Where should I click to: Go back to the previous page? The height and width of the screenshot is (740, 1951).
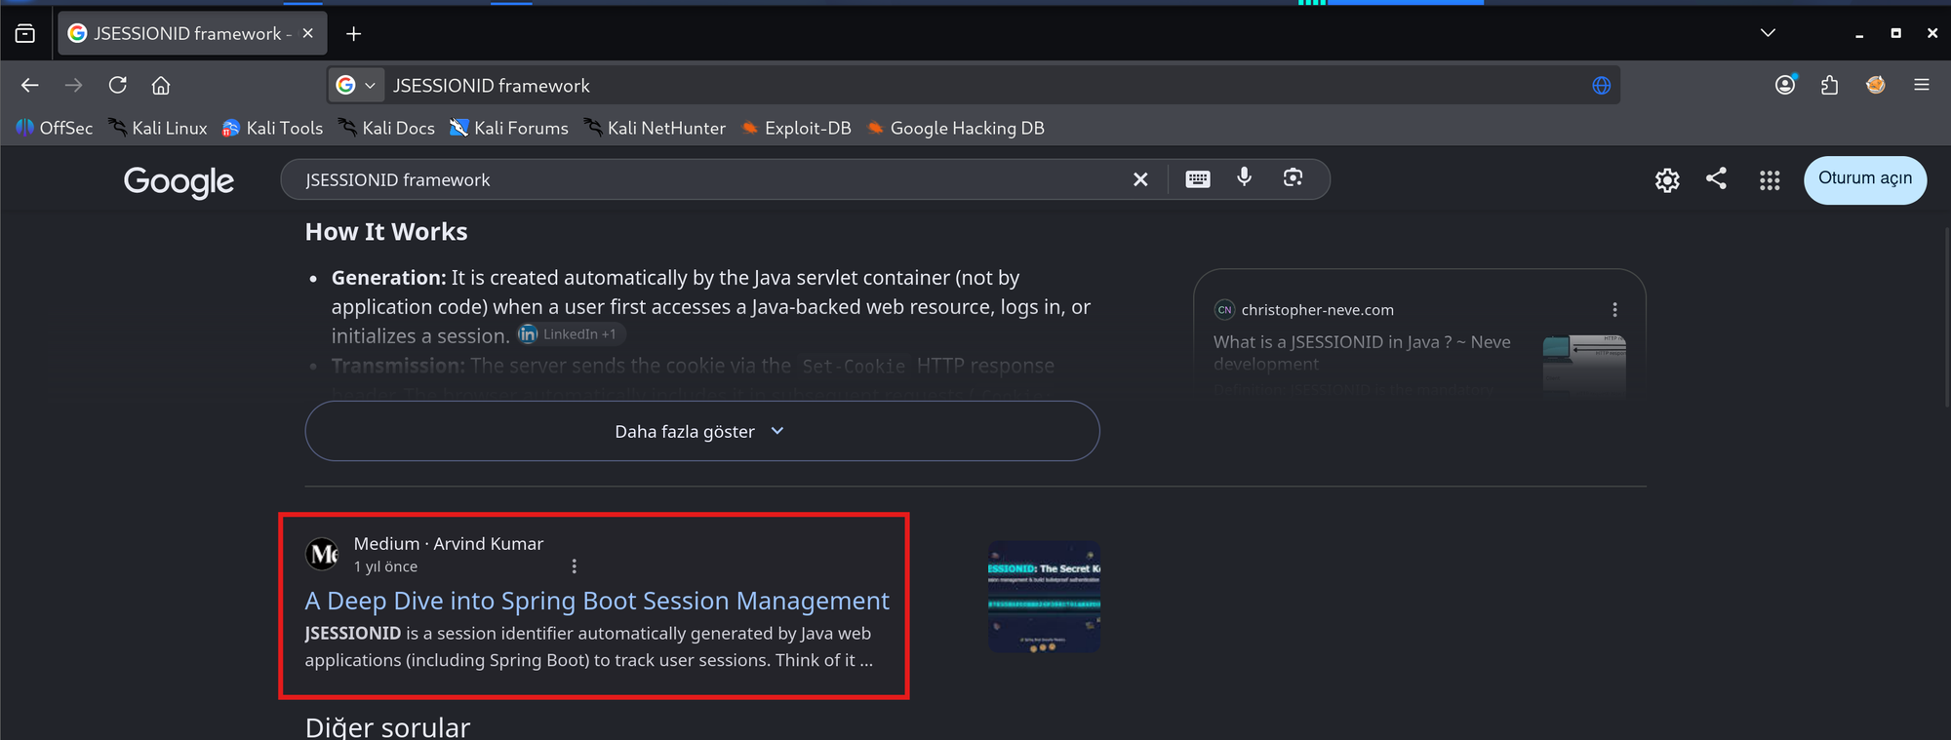(x=30, y=86)
